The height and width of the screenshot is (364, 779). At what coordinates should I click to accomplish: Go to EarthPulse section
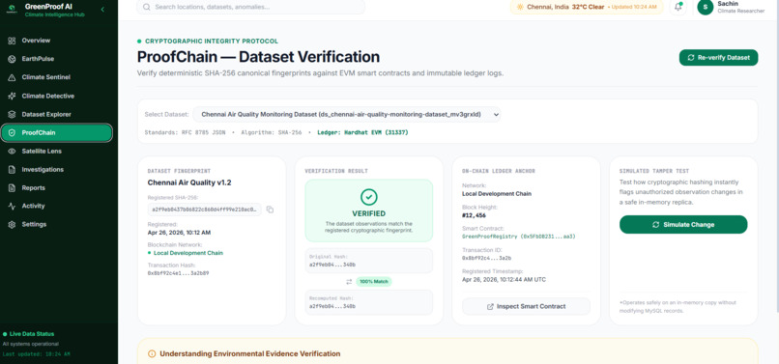coord(57,59)
